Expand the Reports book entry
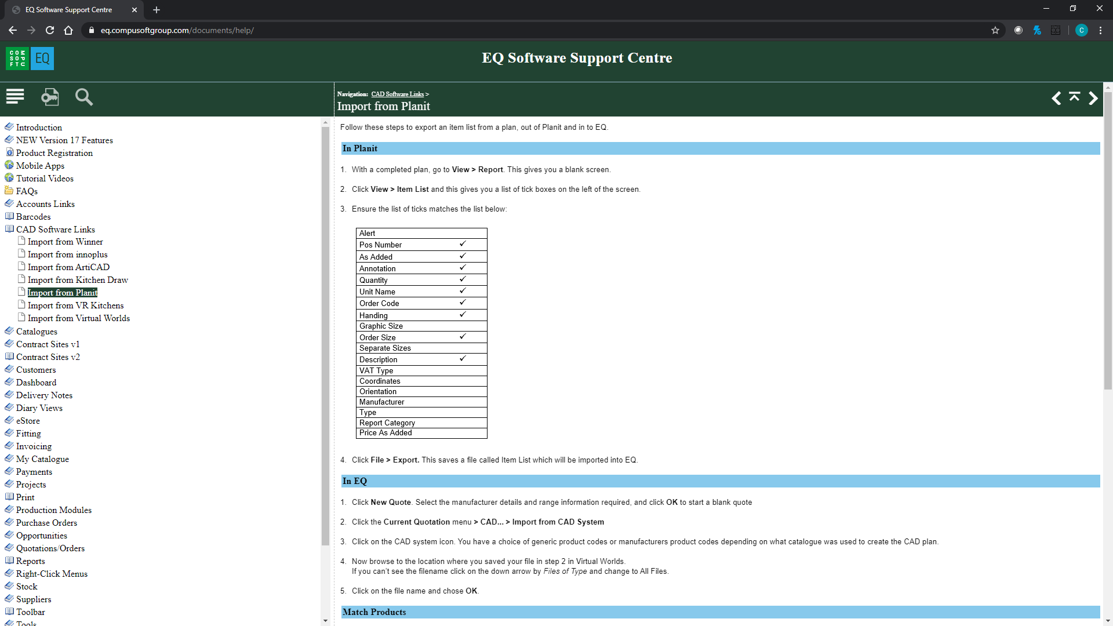Screen dimensions: 1113x626 (x=30, y=561)
